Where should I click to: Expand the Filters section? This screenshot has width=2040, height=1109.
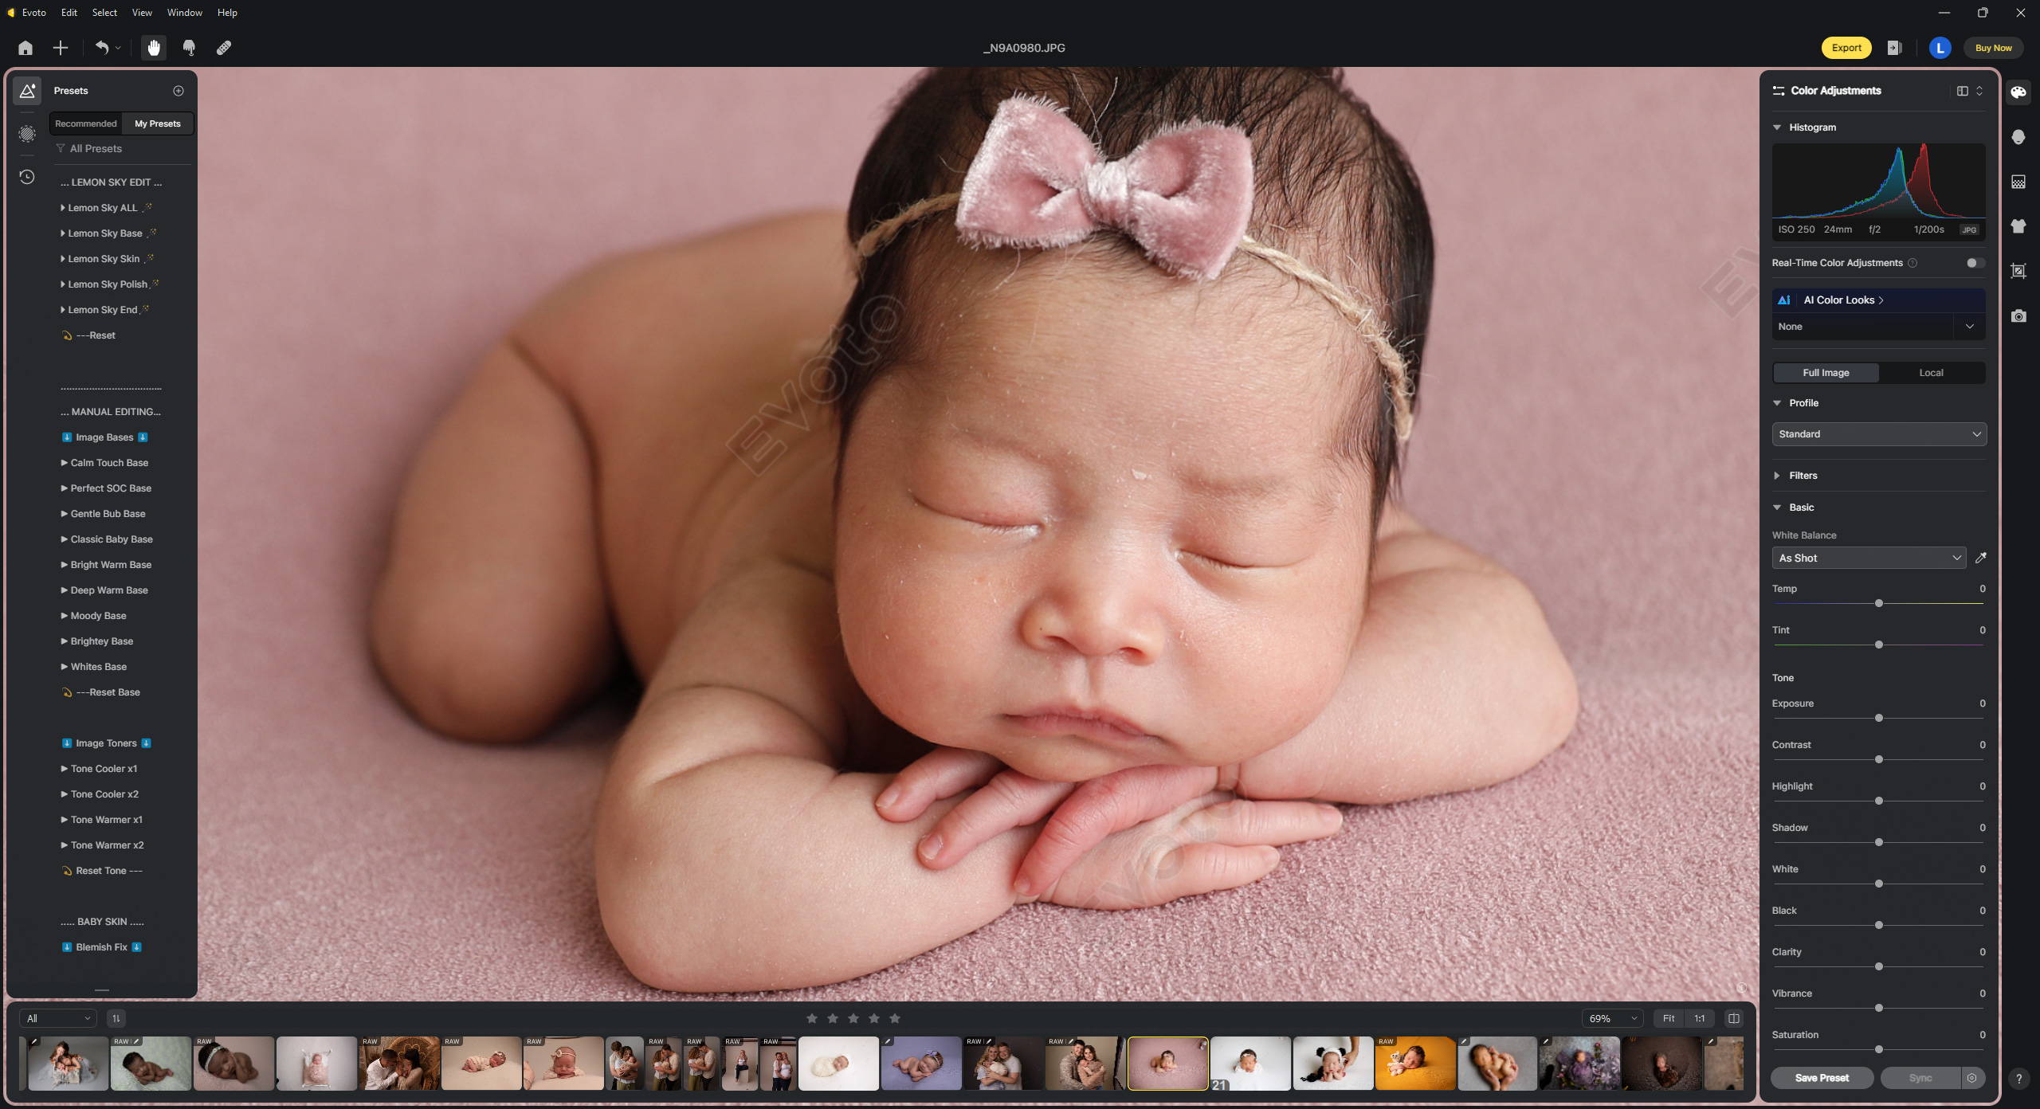tap(1803, 476)
